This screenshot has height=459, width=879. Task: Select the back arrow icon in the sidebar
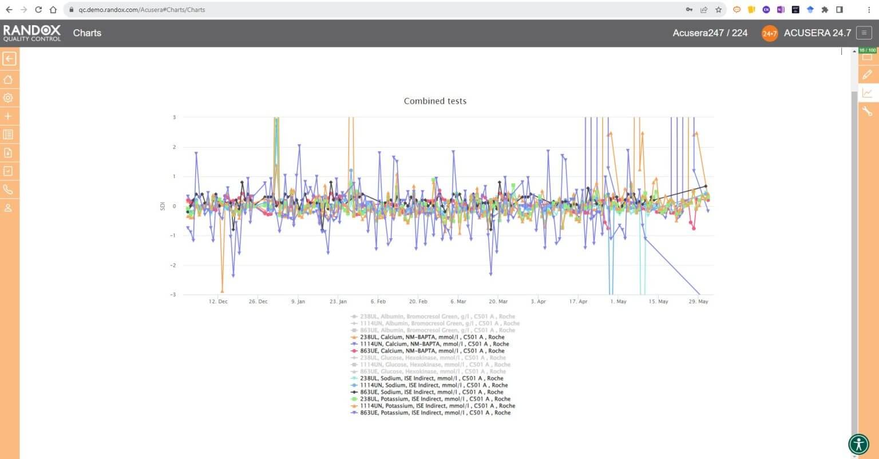[9, 58]
